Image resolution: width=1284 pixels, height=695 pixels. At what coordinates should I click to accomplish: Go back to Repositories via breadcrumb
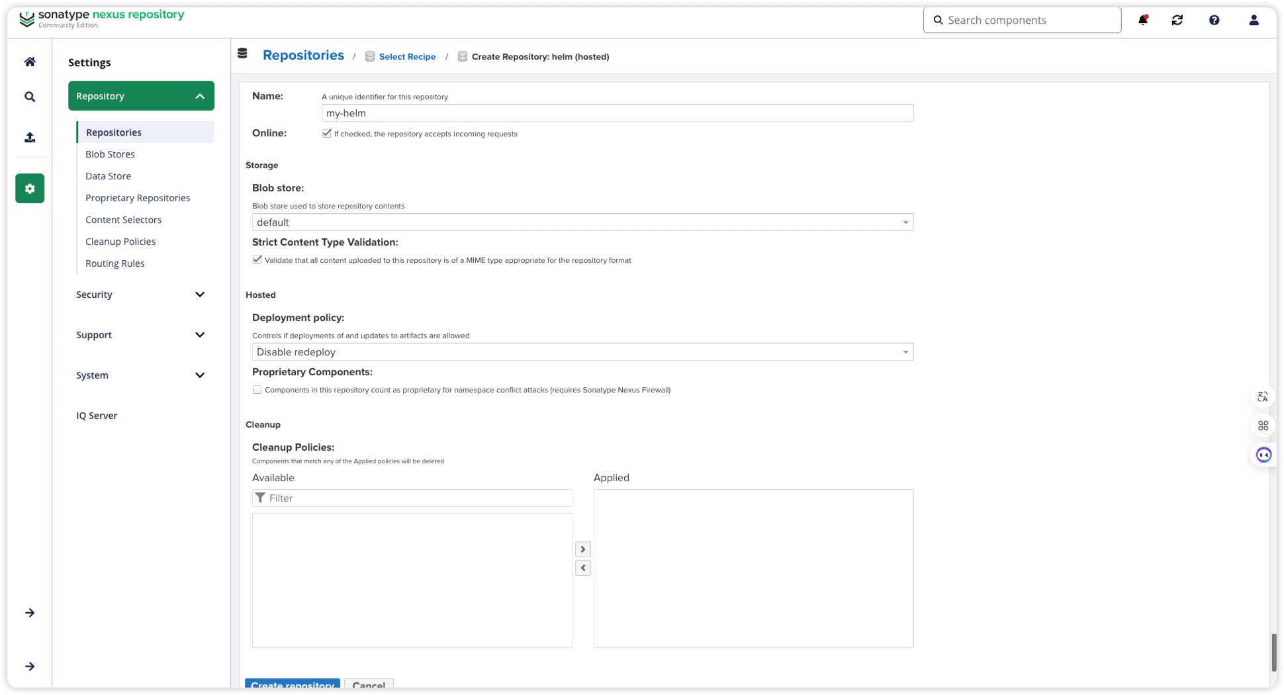click(x=303, y=55)
